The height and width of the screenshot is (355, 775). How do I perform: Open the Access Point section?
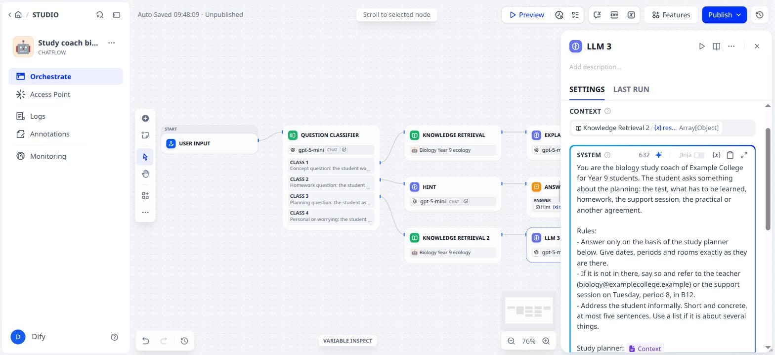[x=66, y=94]
